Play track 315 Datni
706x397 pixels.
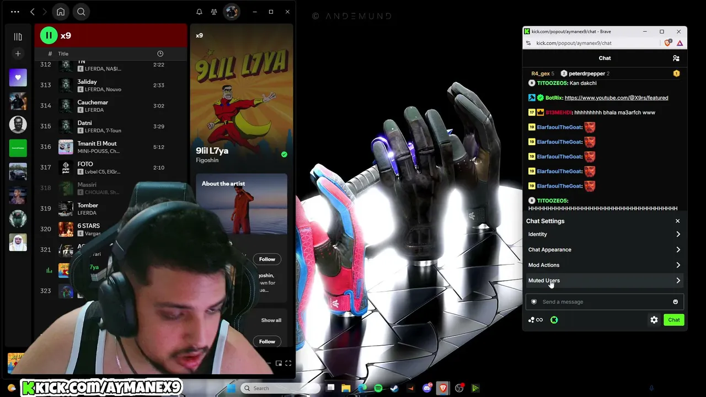[110, 126]
